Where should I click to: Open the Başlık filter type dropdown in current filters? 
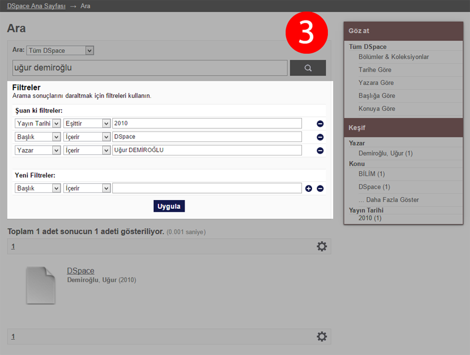(x=38, y=137)
